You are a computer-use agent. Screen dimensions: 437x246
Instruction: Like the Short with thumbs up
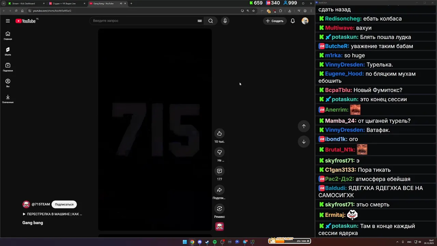(x=220, y=134)
